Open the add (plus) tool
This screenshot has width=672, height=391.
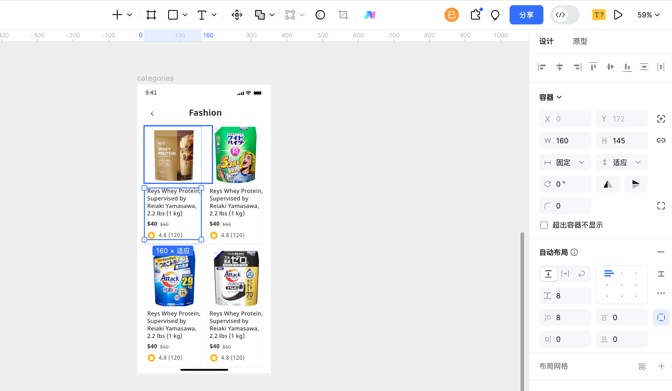[117, 15]
